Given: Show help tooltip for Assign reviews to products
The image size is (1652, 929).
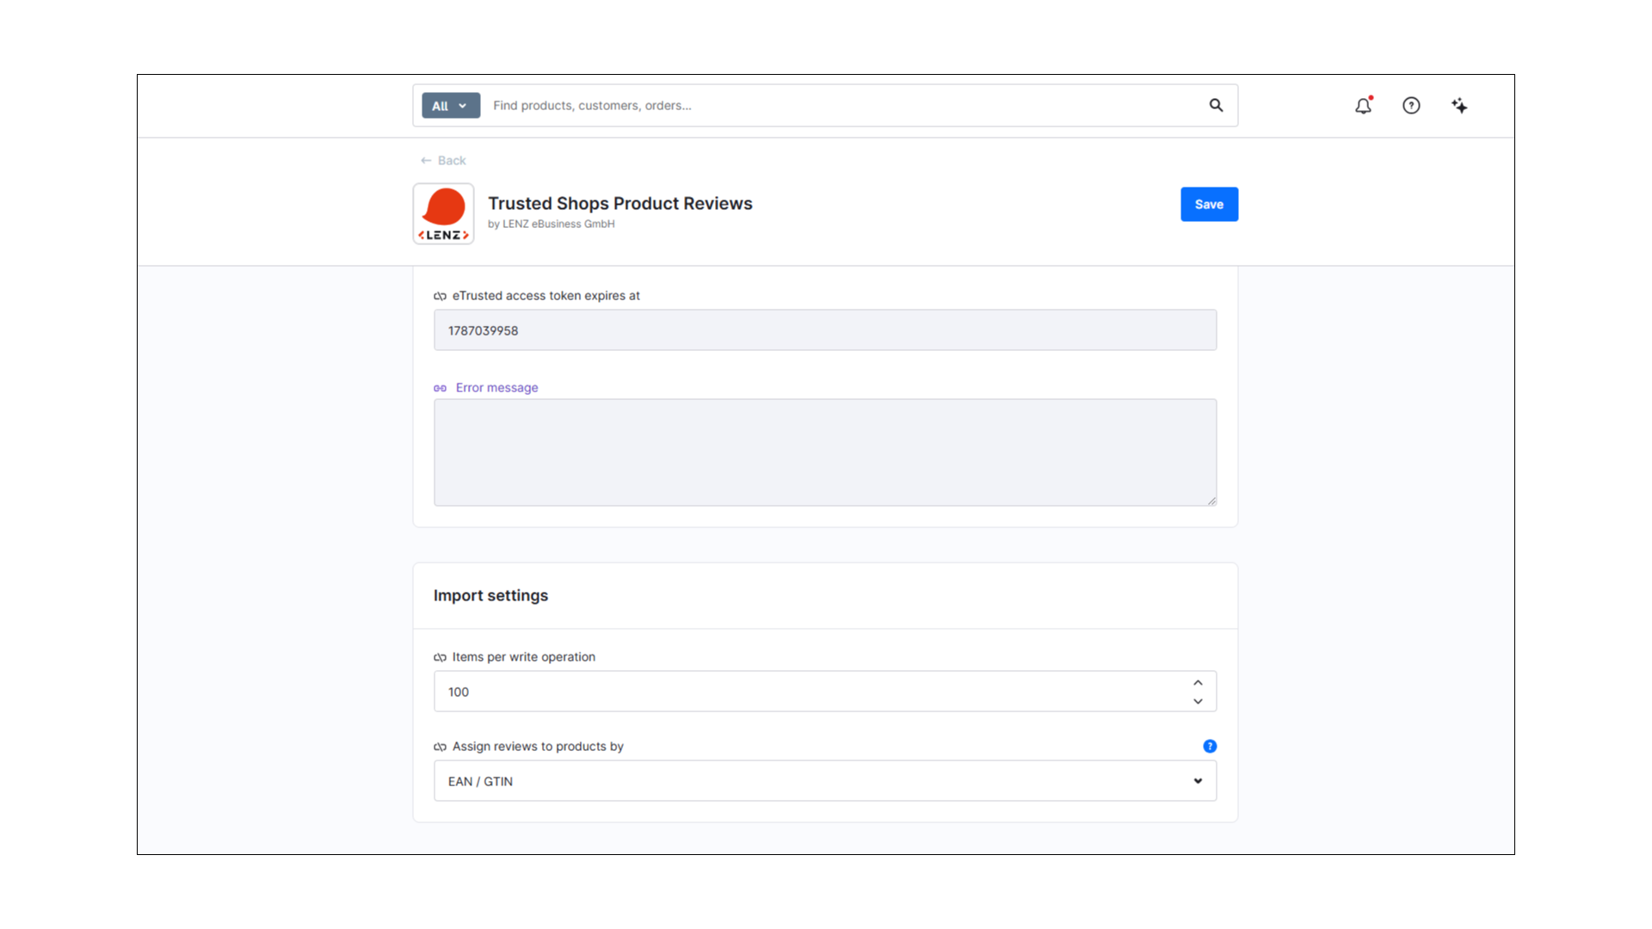Looking at the screenshot, I should coord(1210,746).
